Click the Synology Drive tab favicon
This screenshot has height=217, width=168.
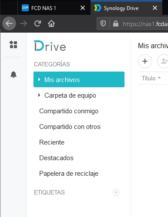click(97, 8)
